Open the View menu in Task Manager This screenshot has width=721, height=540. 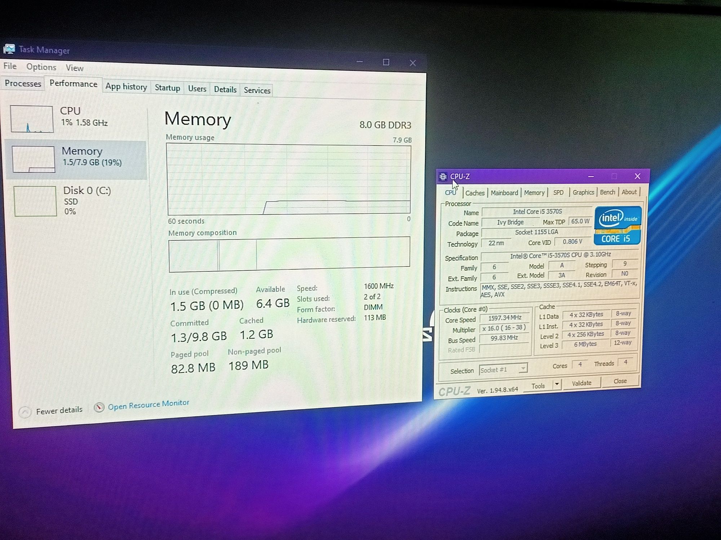[x=75, y=68]
